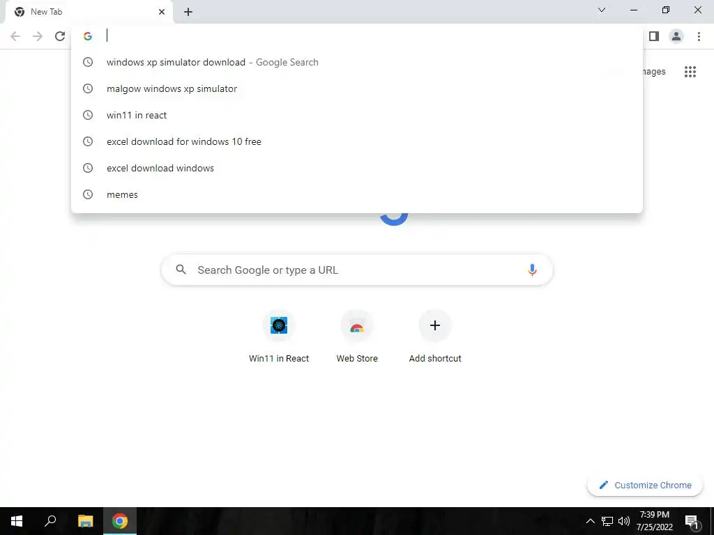
Task: Choose suggestion 'win11 in react'
Action: click(x=357, y=115)
